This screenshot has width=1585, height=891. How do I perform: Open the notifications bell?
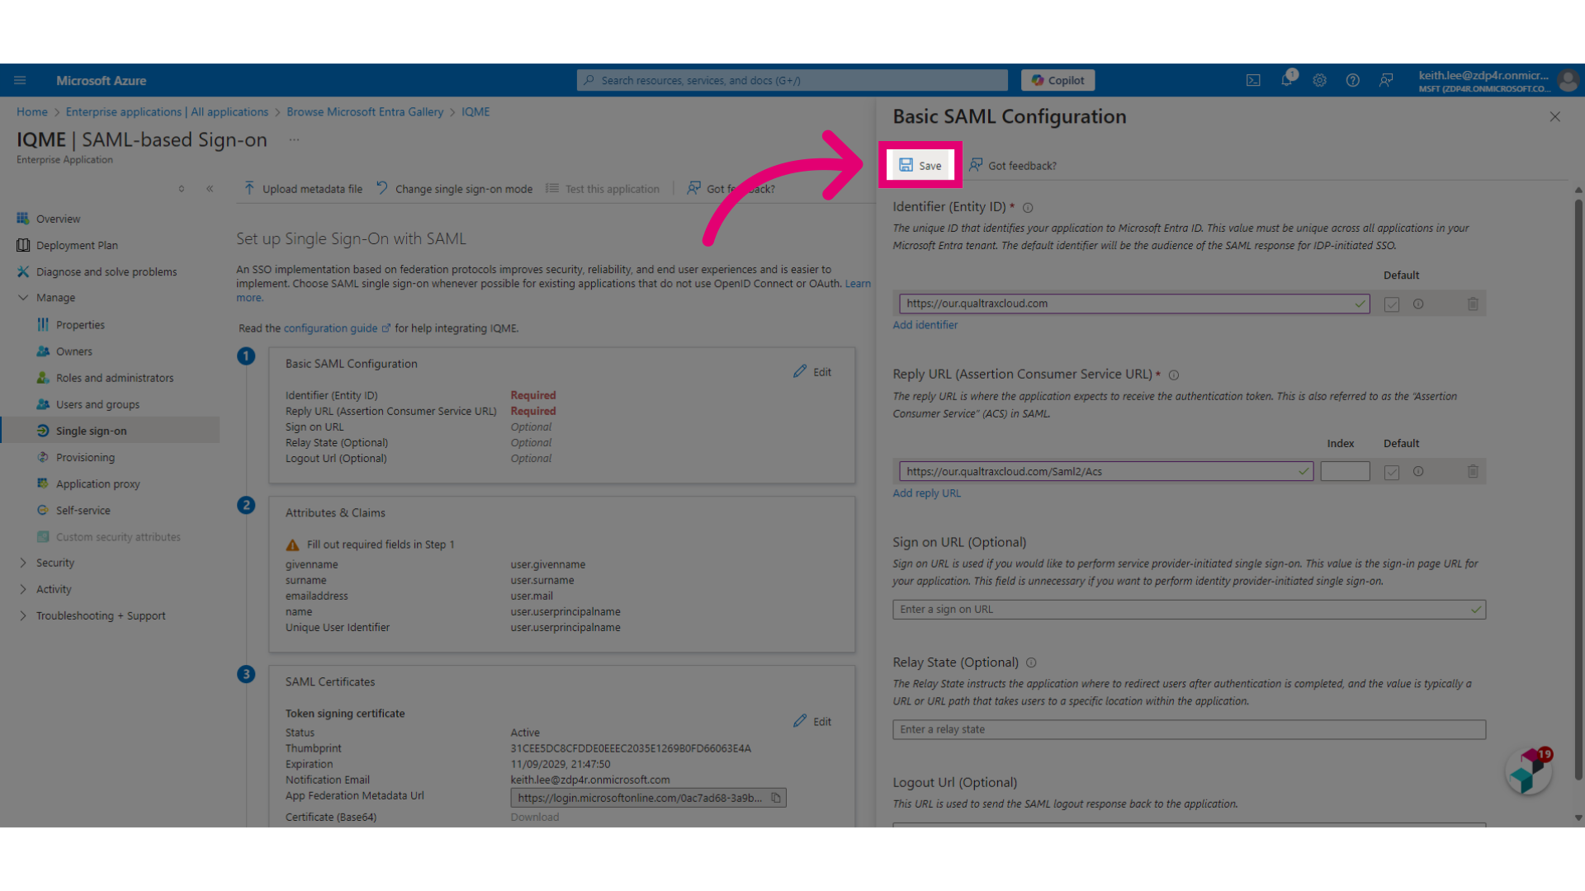(1287, 80)
